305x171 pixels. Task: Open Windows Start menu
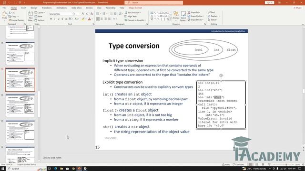(x=3, y=169)
